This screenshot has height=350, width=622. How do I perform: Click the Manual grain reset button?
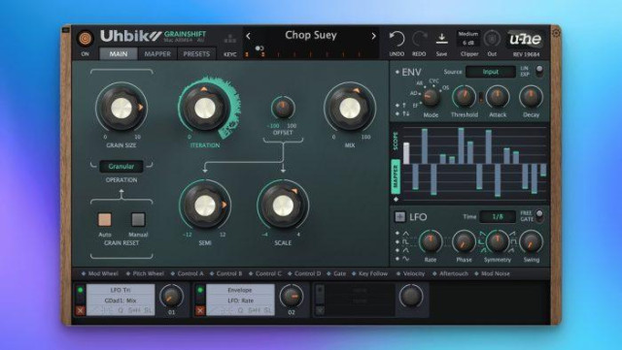[138, 219]
